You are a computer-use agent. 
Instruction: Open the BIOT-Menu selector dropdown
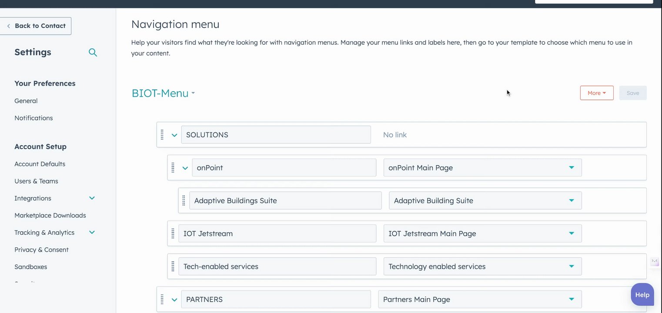(163, 93)
